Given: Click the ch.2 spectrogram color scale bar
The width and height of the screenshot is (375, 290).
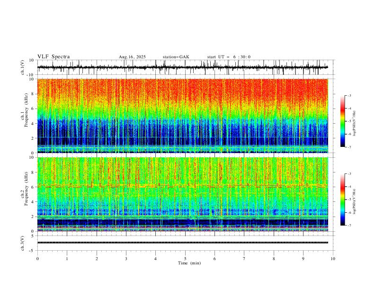Looking at the screenshot, I should tap(343, 199).
